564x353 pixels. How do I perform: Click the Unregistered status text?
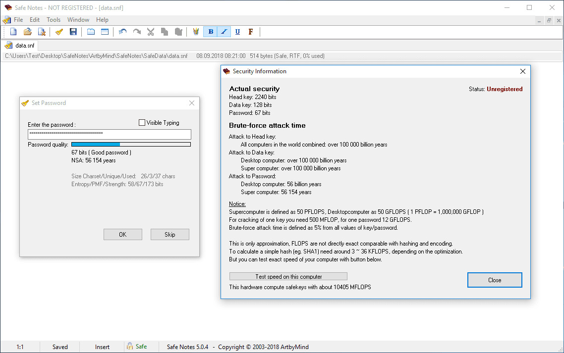(505, 89)
